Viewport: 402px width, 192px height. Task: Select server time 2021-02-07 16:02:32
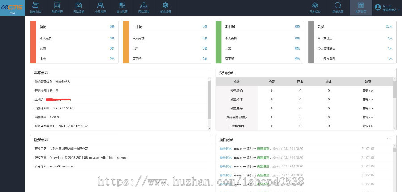tap(73, 126)
